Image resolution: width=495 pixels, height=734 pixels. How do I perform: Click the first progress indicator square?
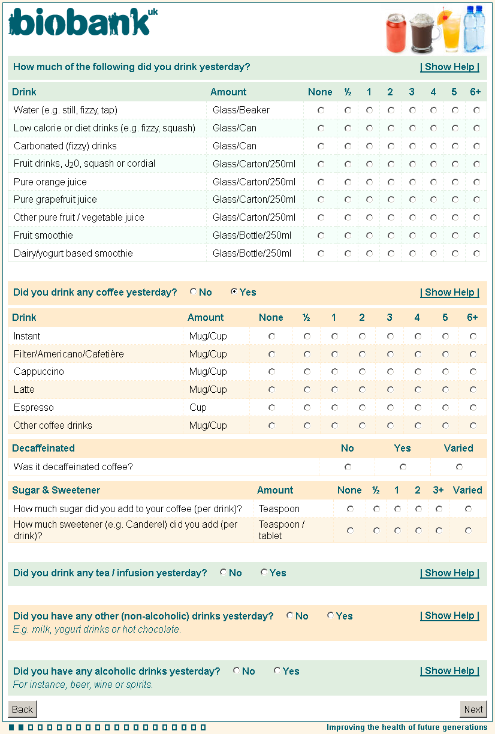[x=11, y=727]
